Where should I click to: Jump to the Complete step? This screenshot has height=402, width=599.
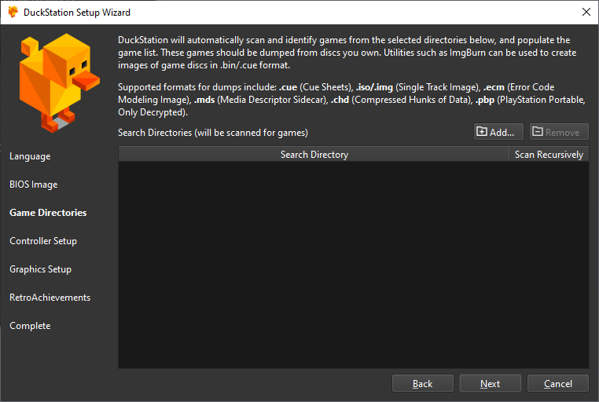(30, 326)
